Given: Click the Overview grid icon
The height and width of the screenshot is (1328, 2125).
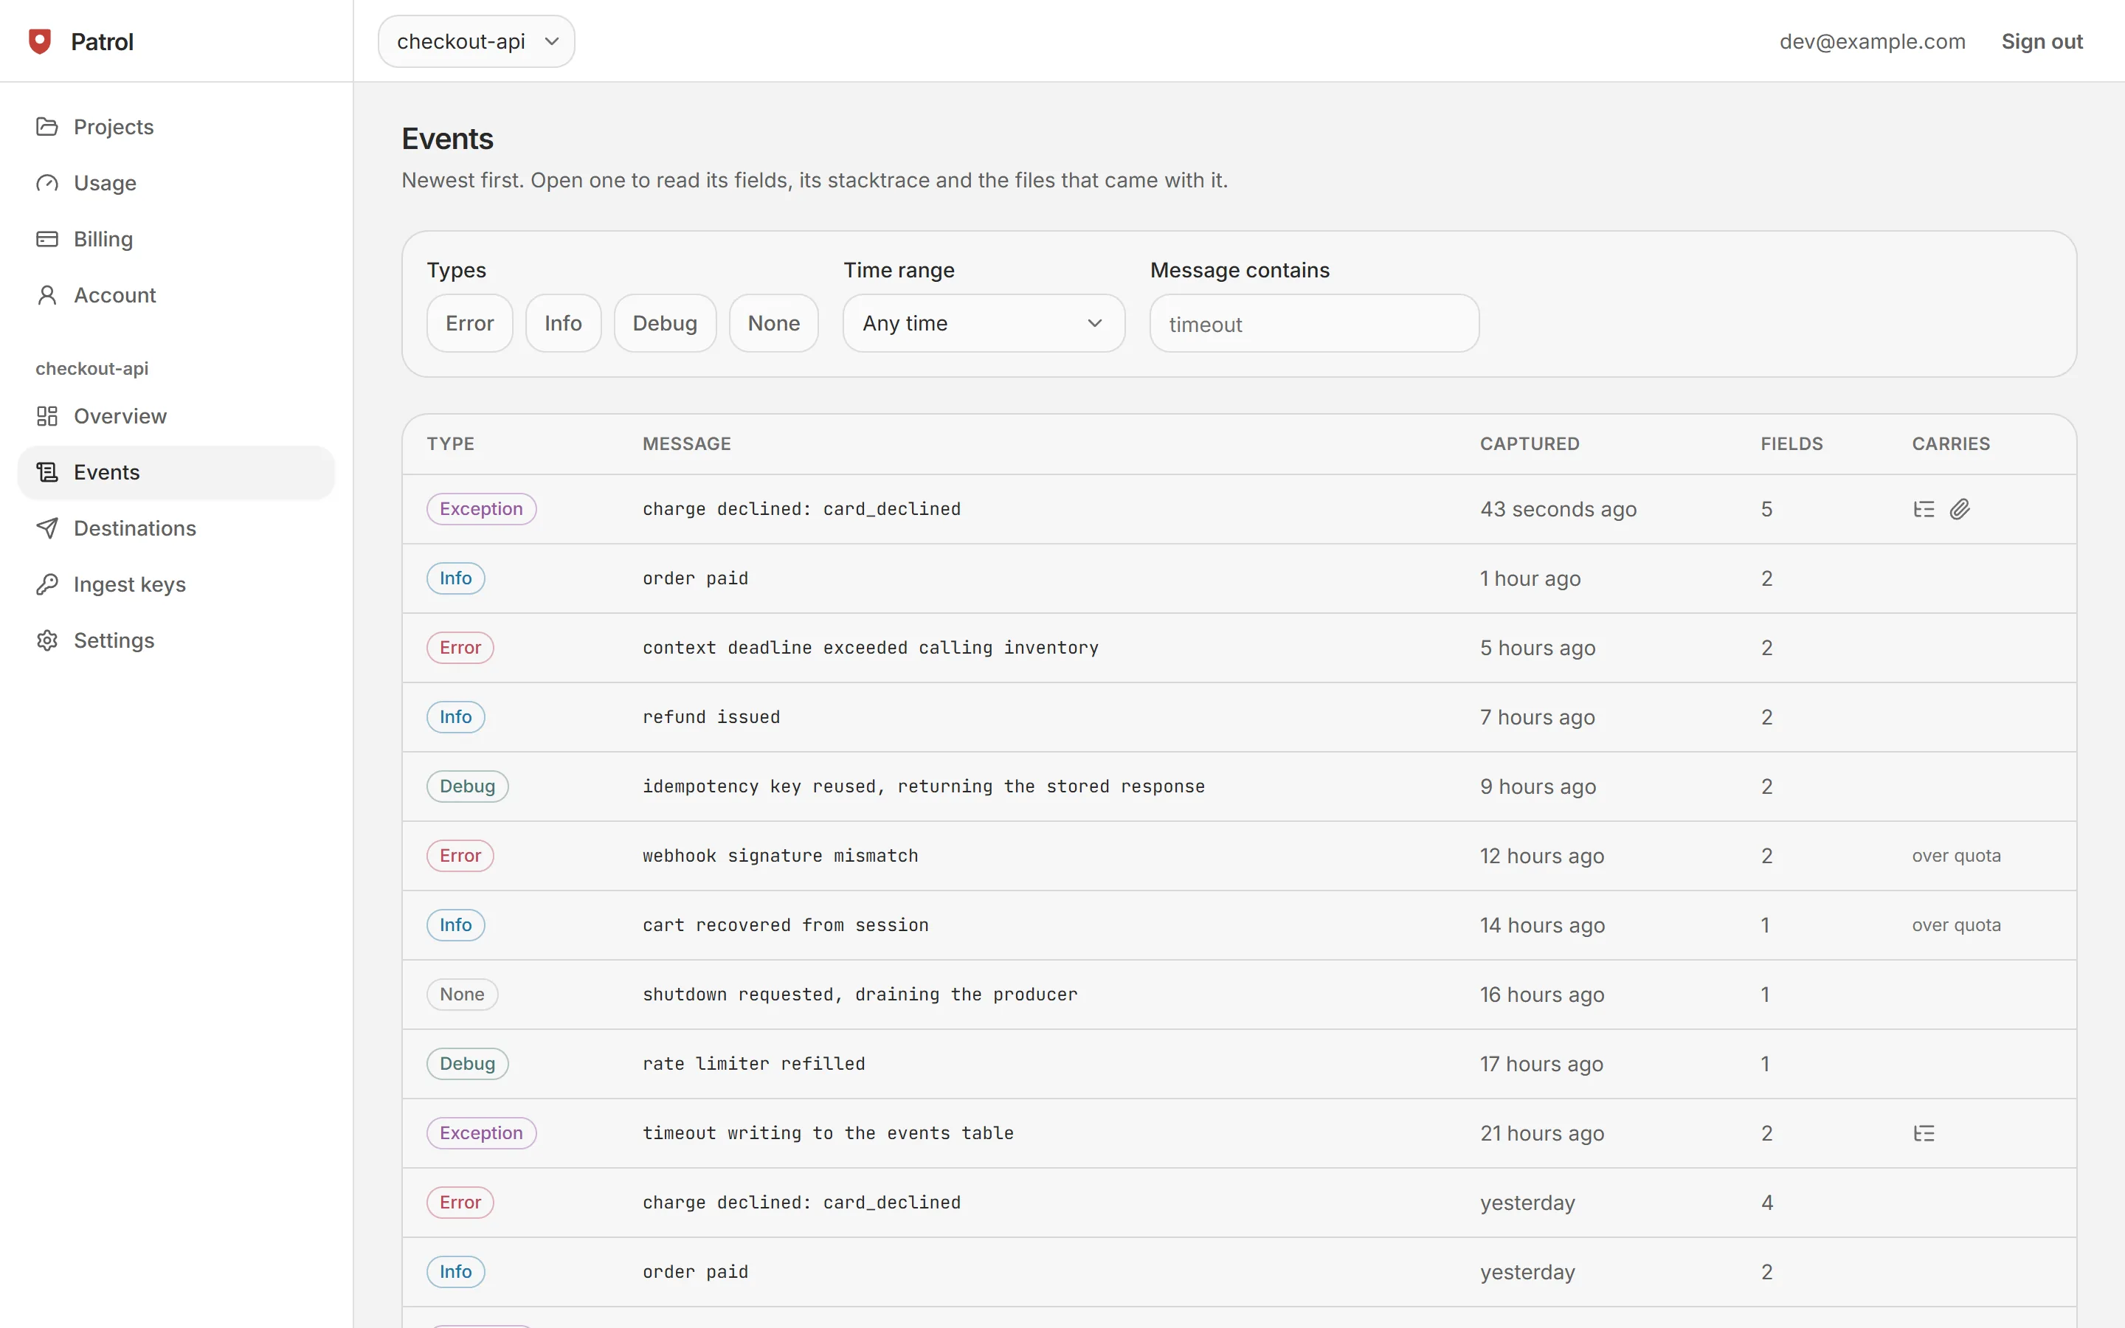Looking at the screenshot, I should tap(47, 416).
